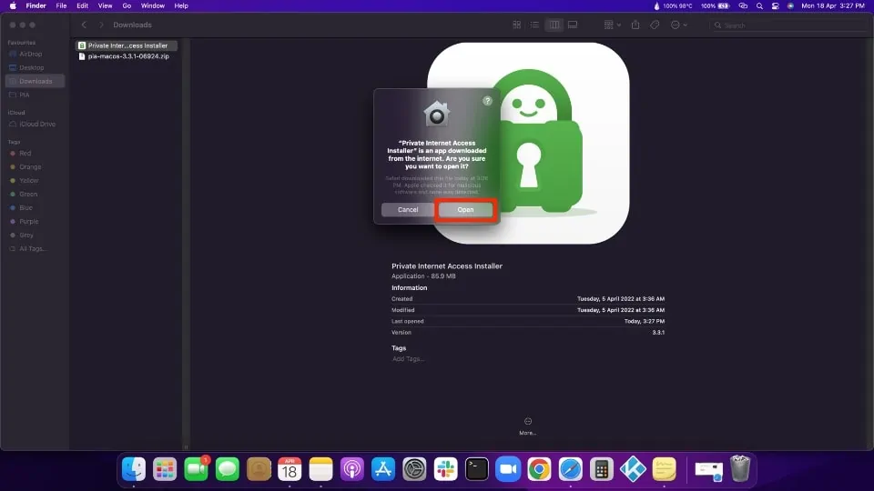
Task: Open Downloads in the sidebar
Action: pyautogui.click(x=35, y=81)
